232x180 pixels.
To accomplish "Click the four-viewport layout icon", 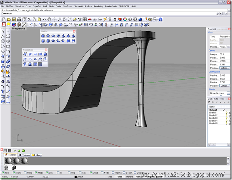I will click(84, 19).
